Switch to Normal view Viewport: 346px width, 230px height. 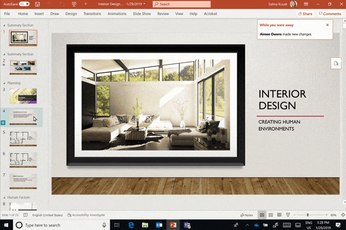pos(262,215)
